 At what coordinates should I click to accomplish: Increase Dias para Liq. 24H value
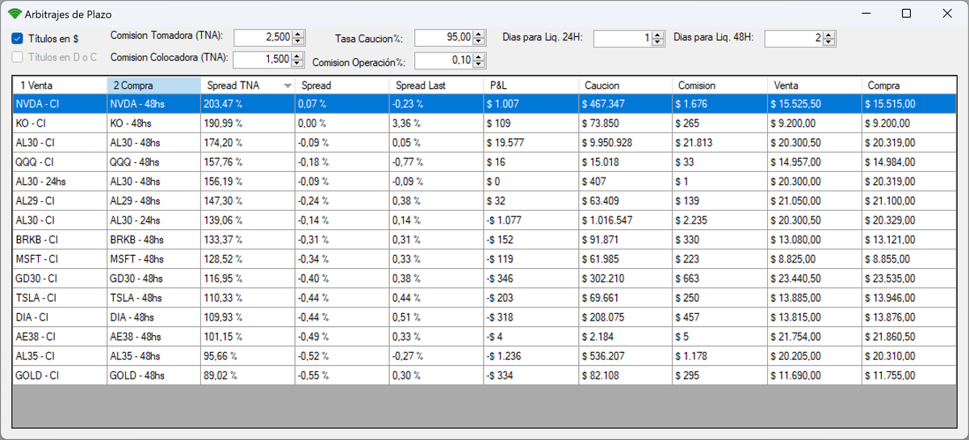coord(657,34)
